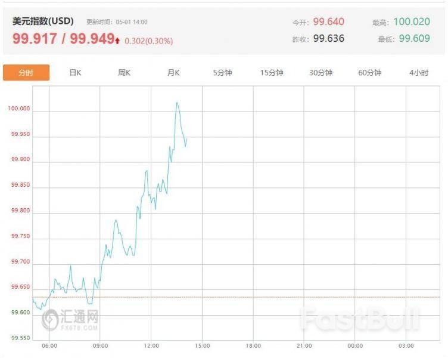Viewport: 448px width, 358px height.
Task: Click the 最低 value 99.609
Action: pyautogui.click(x=413, y=39)
